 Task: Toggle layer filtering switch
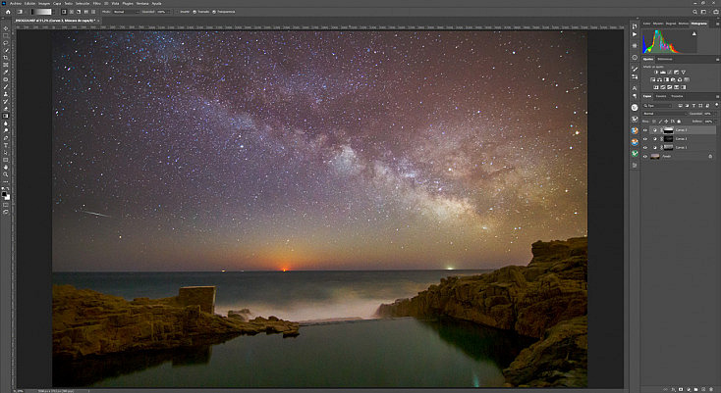[717, 105]
